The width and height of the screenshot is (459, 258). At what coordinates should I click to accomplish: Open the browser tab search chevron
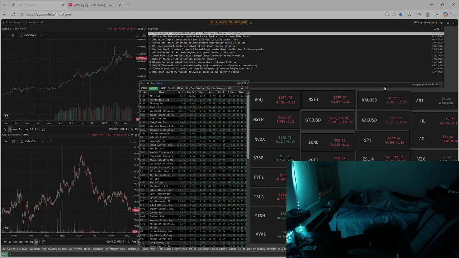click(x=5, y=5)
